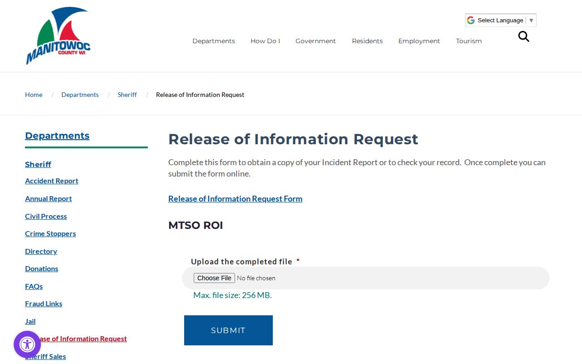Open FAQs sidebar link

34,286
